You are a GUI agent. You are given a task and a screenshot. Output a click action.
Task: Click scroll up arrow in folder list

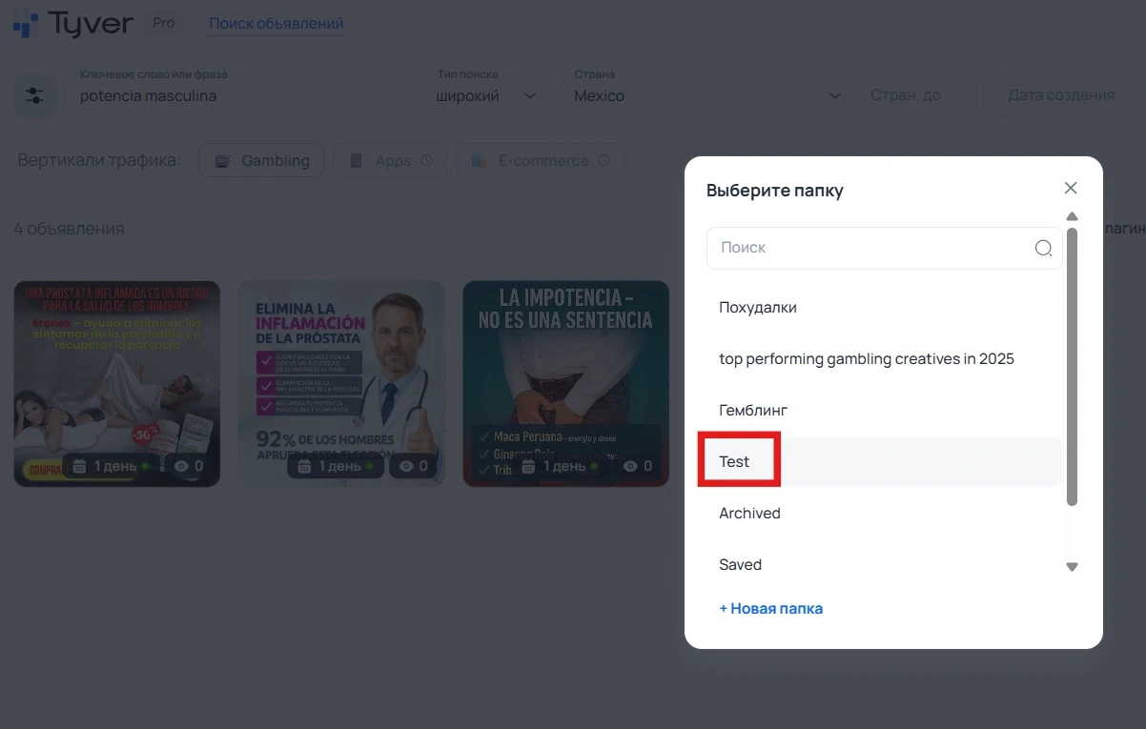tap(1072, 216)
